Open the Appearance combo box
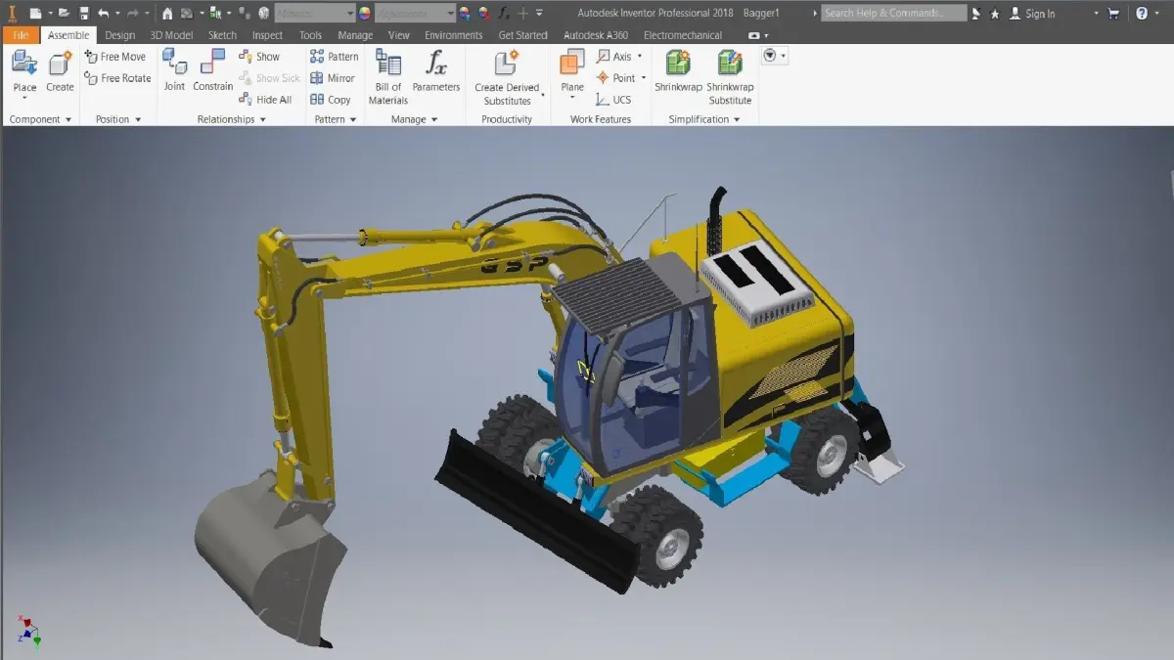This screenshot has height=660, width=1174. 415,14
